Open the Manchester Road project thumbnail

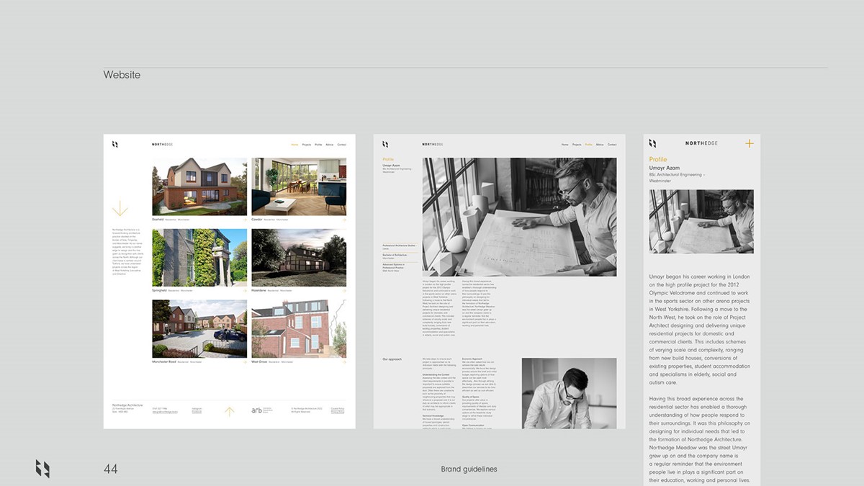[199, 329]
